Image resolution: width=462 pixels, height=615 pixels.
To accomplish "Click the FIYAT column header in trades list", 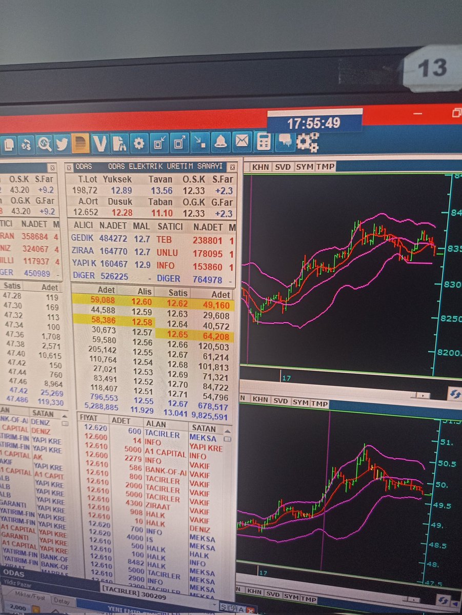I will 89,418.
